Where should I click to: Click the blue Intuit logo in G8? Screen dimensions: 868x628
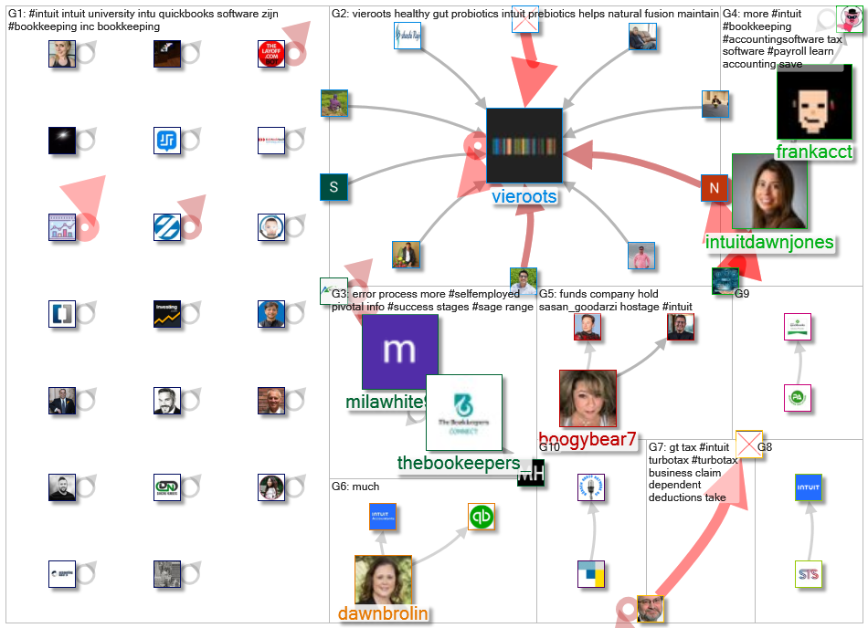[x=809, y=487]
